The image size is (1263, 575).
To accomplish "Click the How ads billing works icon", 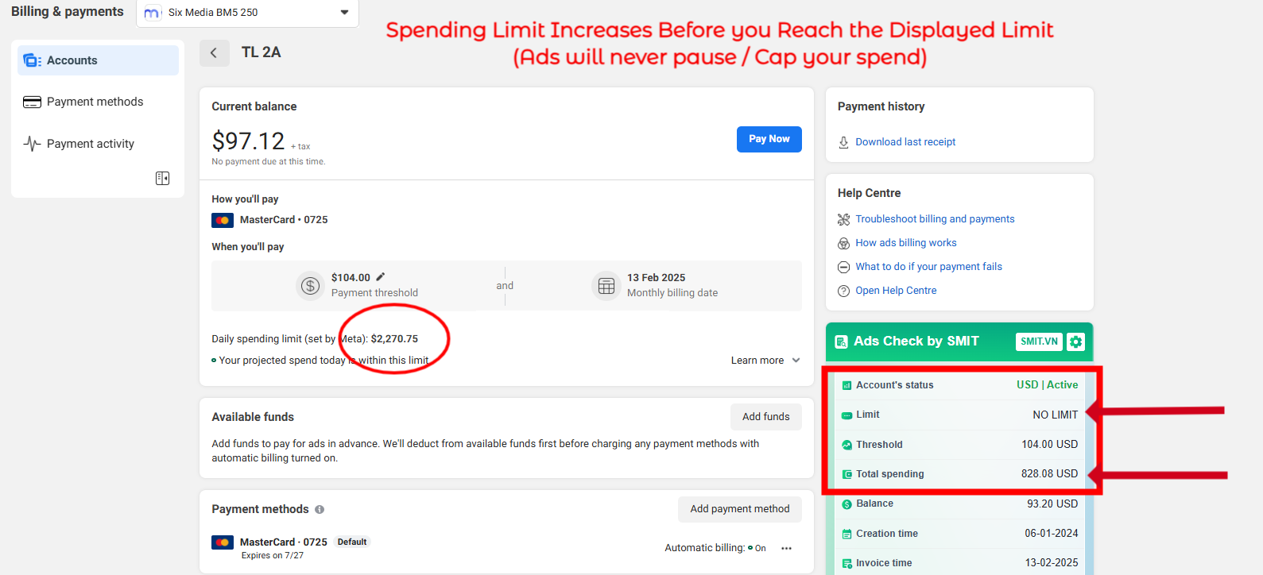I will click(x=843, y=243).
